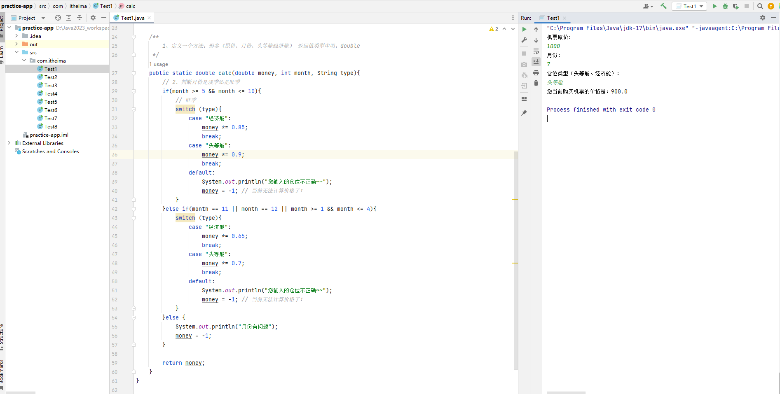Click the Build project hammer icon
Image resolution: width=780 pixels, height=394 pixels.
tap(663, 6)
